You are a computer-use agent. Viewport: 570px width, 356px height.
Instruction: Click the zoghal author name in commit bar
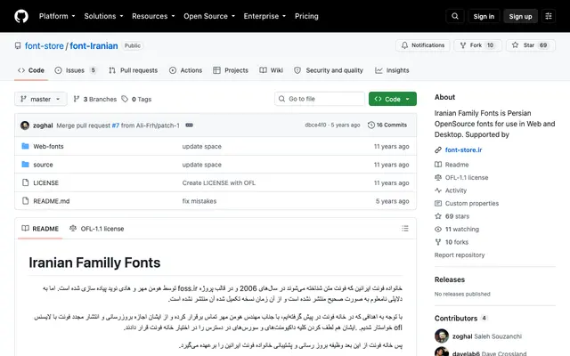click(x=43, y=125)
